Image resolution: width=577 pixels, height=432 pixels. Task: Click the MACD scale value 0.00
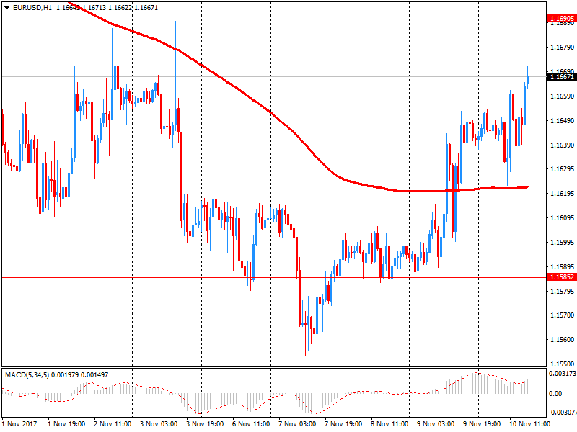pos(555,393)
